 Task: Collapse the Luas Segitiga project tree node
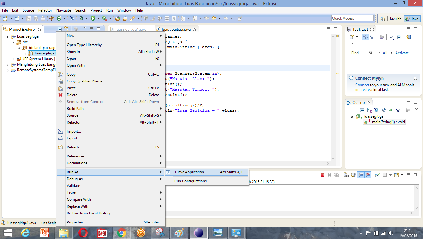8,36
